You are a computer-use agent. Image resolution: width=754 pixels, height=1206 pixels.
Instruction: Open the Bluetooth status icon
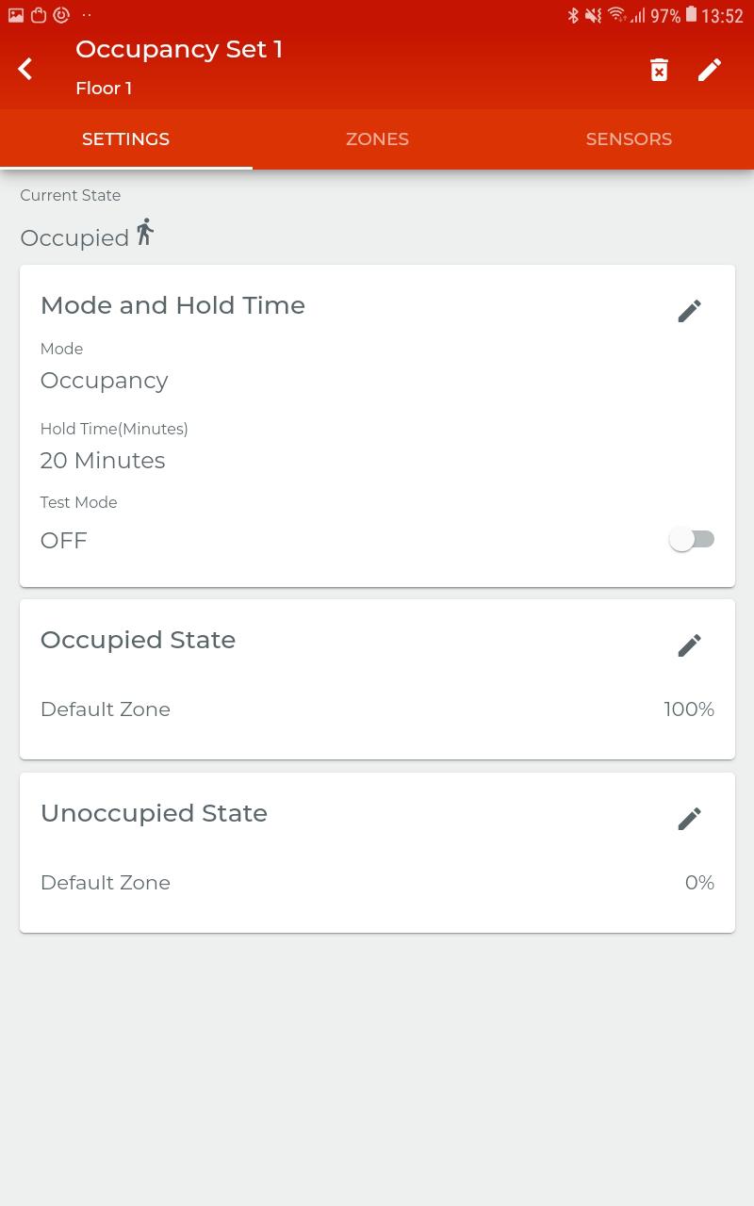[x=572, y=15]
